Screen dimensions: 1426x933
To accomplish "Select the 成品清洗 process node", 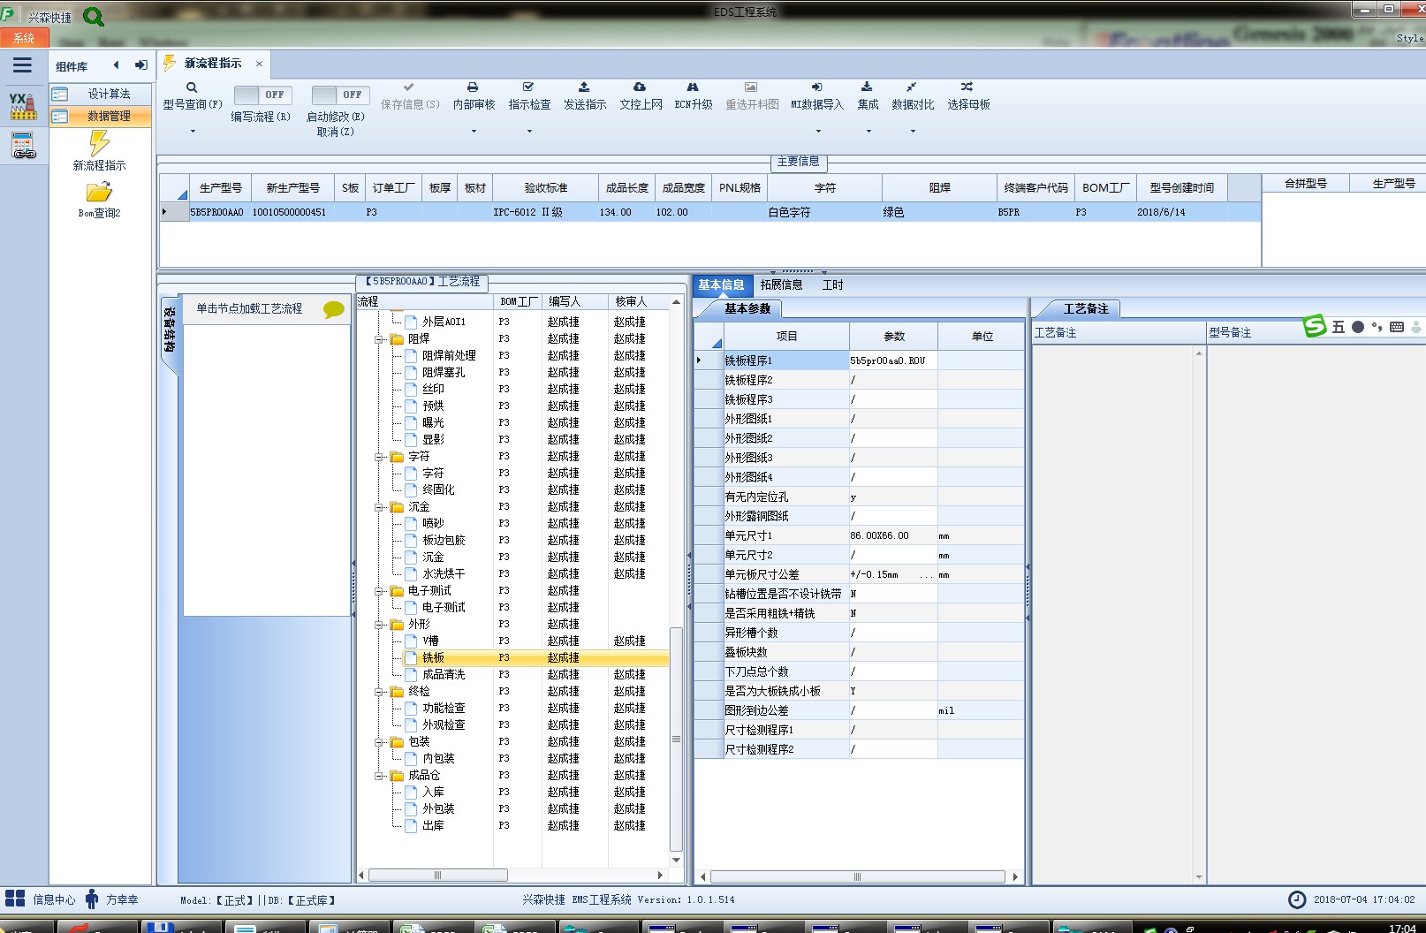I will point(444,675).
